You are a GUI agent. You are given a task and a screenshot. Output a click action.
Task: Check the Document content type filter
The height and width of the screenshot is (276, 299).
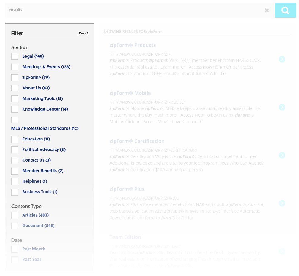(x=15, y=226)
